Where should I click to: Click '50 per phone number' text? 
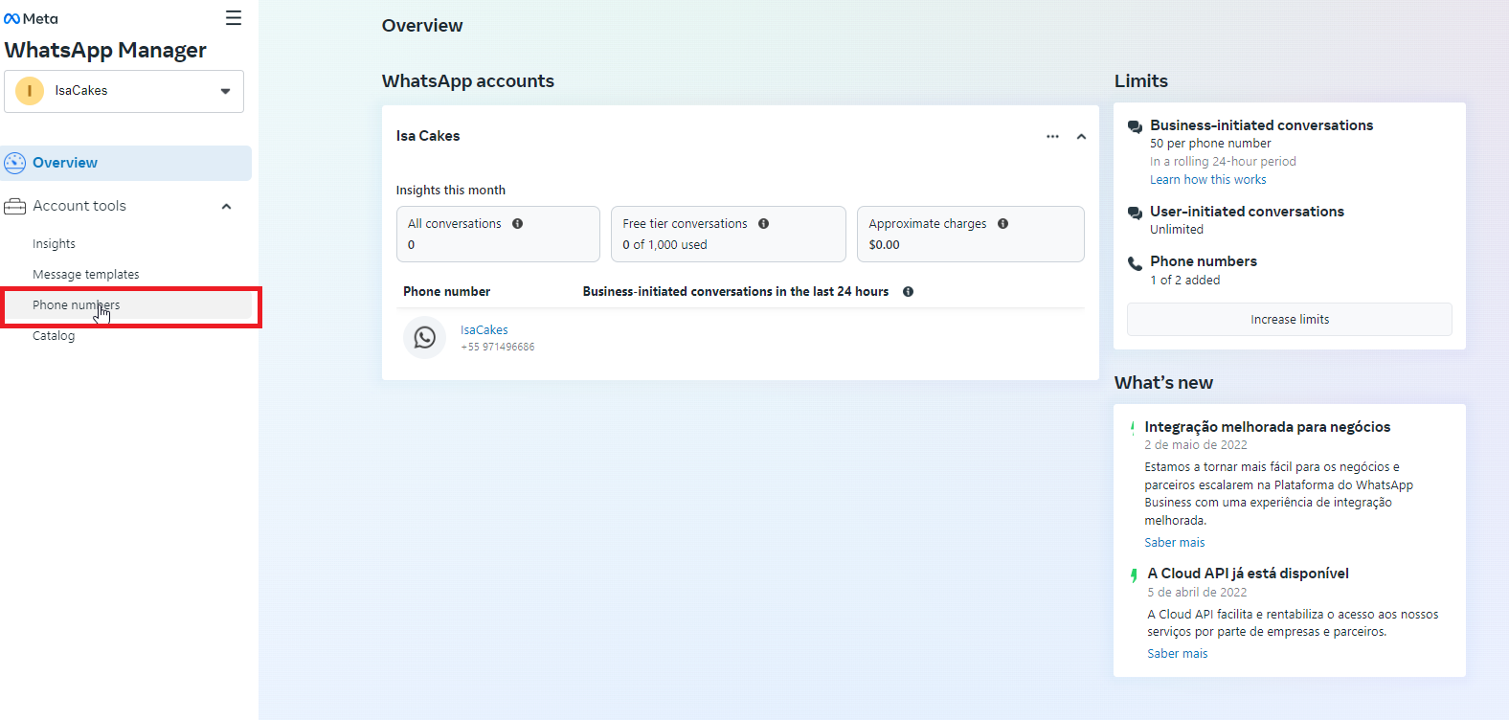(x=1210, y=143)
